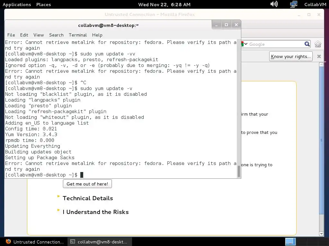Click the Firefox title Untrusted Connection – Mozilla Firefox
The height and width of the screenshot is (246, 329).
(x=150, y=14)
